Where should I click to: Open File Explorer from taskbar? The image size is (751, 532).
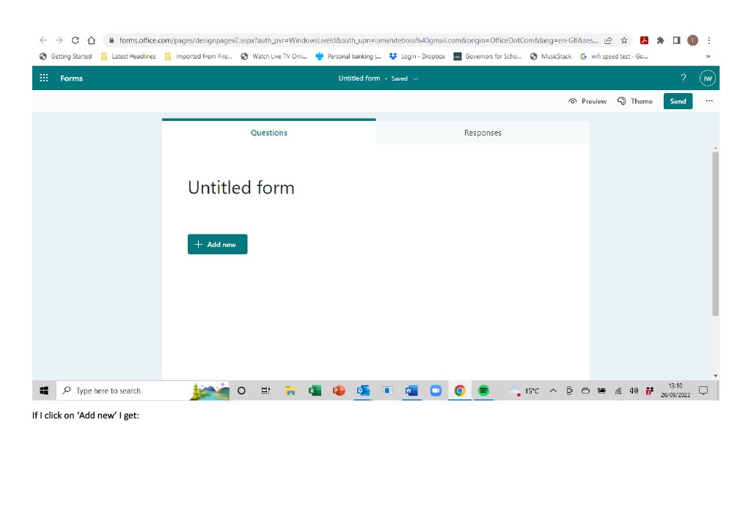pos(290,391)
